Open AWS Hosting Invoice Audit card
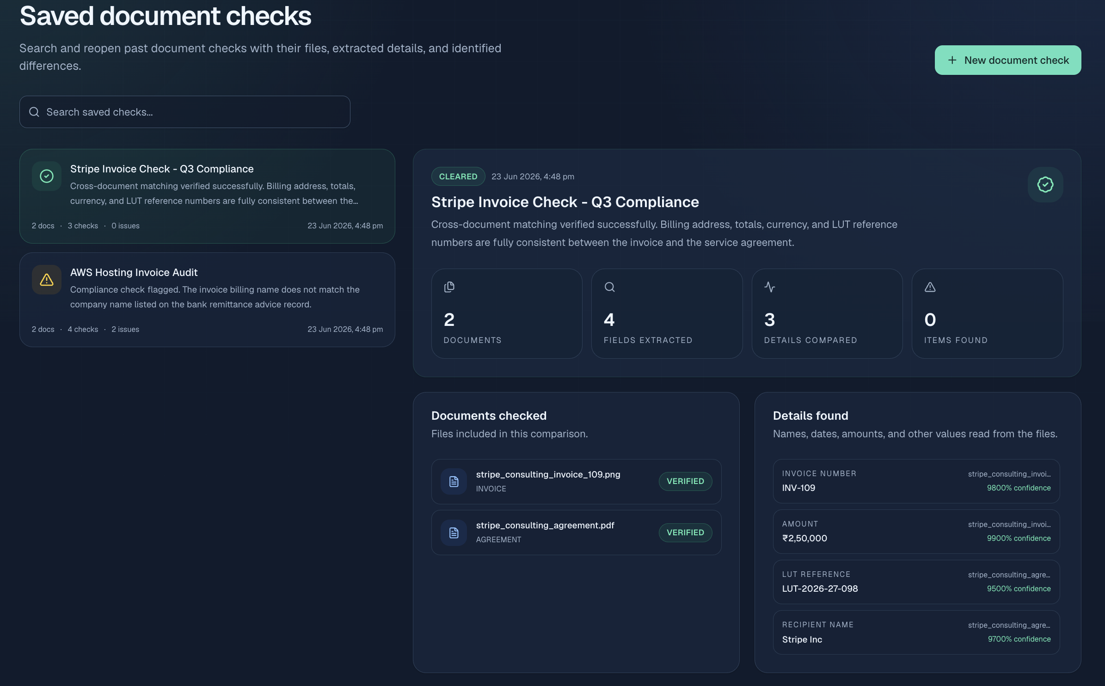 click(207, 300)
